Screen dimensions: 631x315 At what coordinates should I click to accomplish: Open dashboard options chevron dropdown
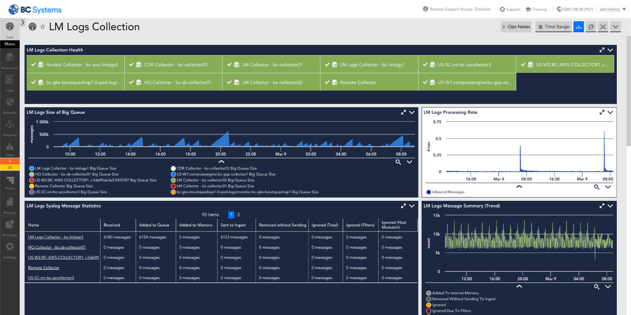[x=615, y=27]
